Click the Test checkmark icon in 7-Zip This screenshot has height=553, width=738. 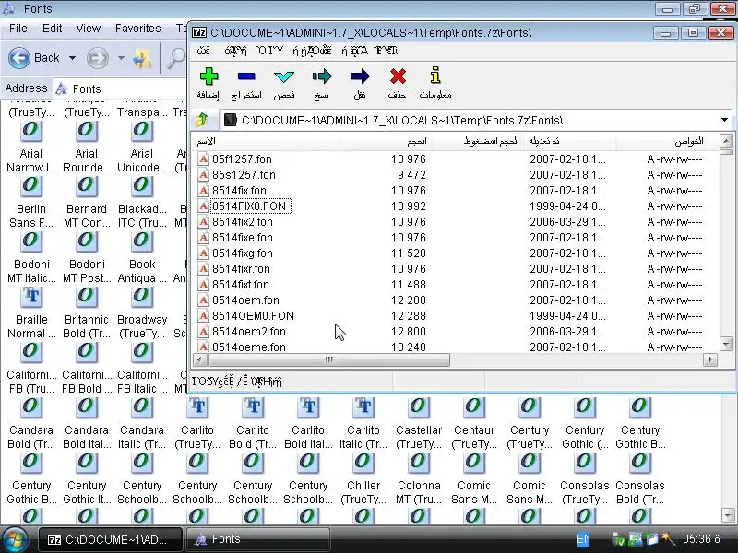click(284, 76)
